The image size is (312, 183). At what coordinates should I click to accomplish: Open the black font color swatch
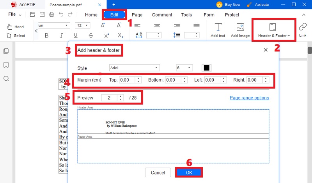(207, 68)
